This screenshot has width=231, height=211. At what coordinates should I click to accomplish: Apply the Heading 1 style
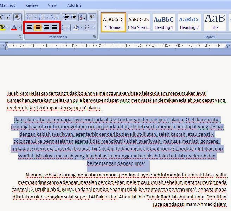point(164,22)
